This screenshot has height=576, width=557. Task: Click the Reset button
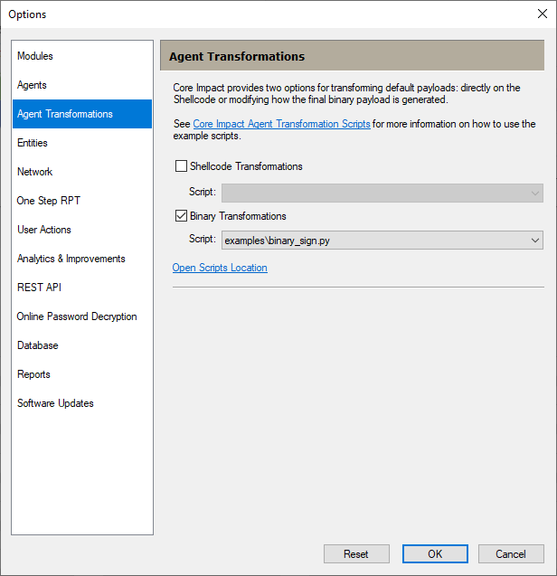356,553
